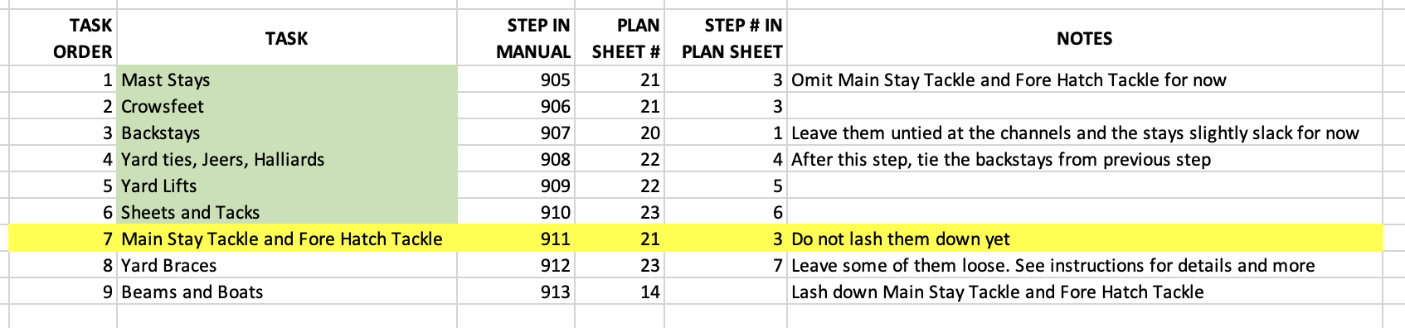Viewport: 1405px width, 328px height.
Task: Select the manual step 913 cell
Action: point(516,292)
